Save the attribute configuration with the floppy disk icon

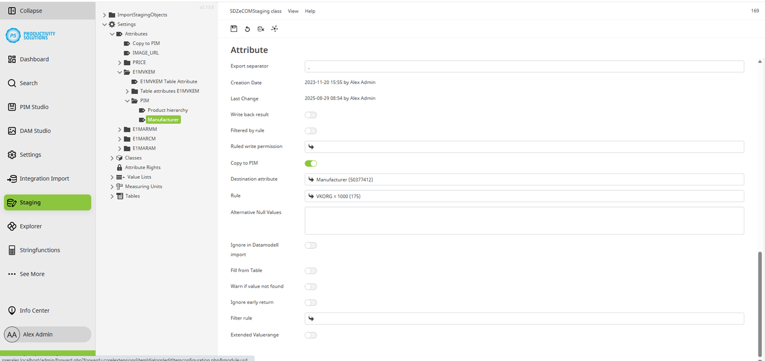tap(234, 29)
